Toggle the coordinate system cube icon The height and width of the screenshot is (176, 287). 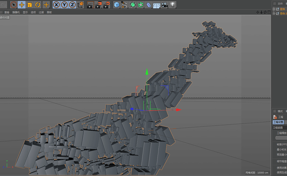coord(80,5)
